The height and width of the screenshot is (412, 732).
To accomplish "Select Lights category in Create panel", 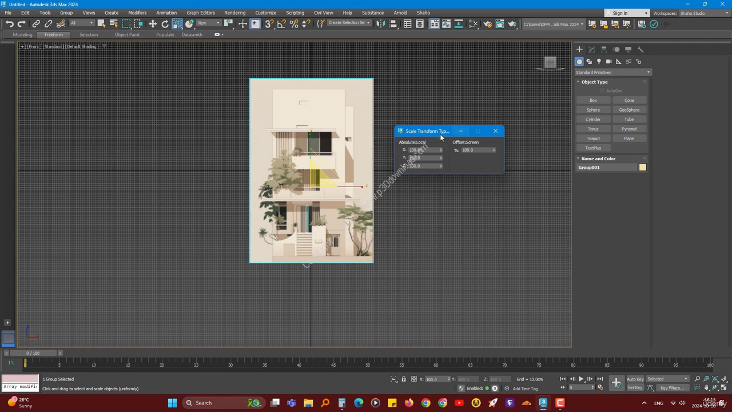I will tap(599, 61).
